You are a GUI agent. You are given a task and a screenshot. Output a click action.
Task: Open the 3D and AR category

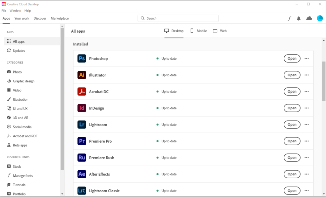pos(21,118)
